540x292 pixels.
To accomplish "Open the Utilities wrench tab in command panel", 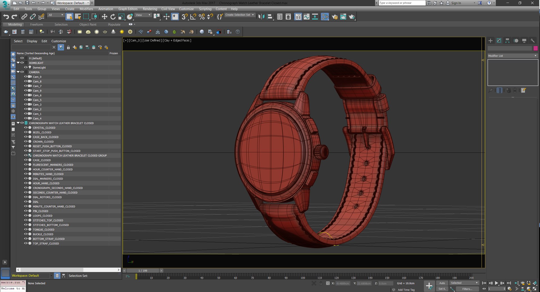I will (x=532, y=41).
